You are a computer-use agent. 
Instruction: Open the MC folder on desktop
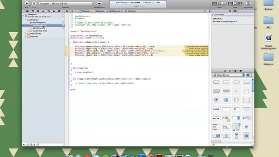(x=269, y=22)
